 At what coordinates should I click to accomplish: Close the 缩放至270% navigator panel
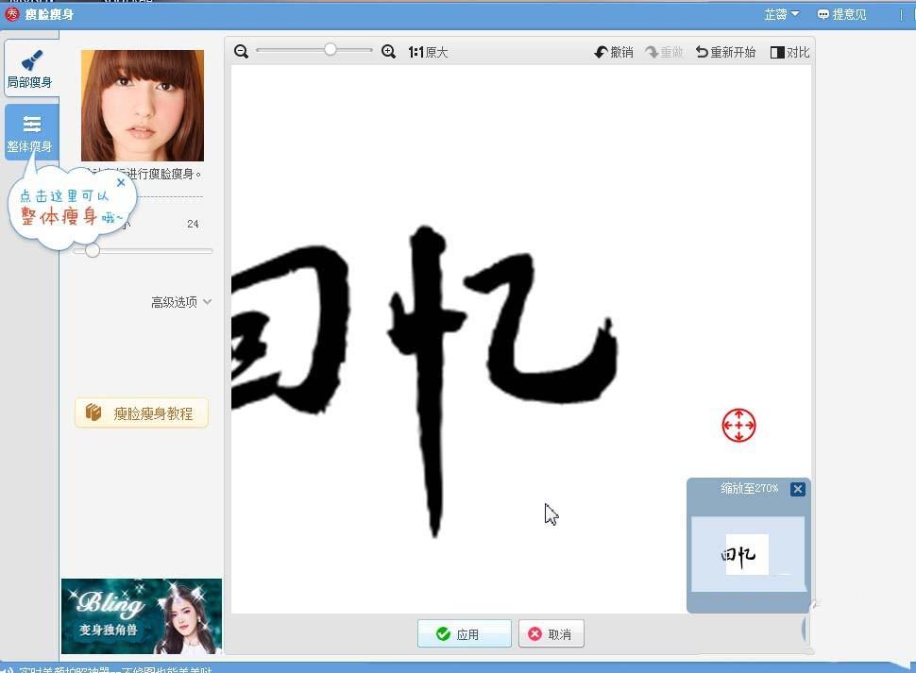(798, 489)
